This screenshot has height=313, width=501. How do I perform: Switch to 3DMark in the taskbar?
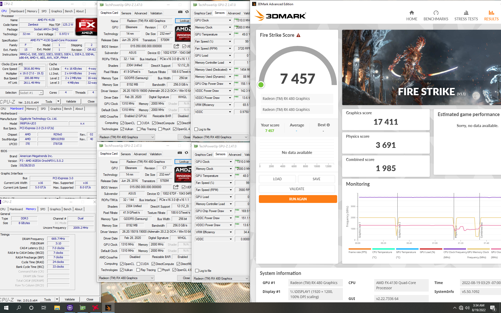(x=108, y=308)
